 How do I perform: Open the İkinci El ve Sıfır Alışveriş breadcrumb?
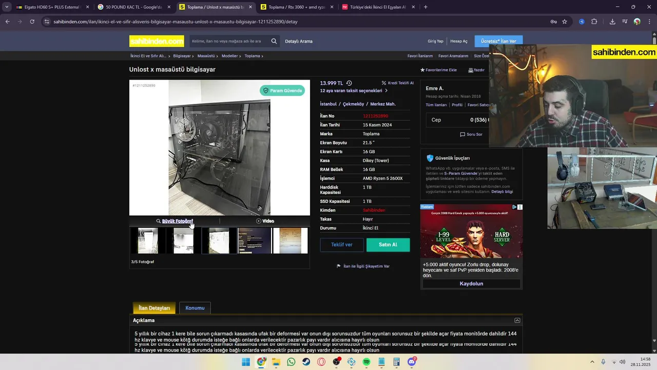(x=148, y=55)
